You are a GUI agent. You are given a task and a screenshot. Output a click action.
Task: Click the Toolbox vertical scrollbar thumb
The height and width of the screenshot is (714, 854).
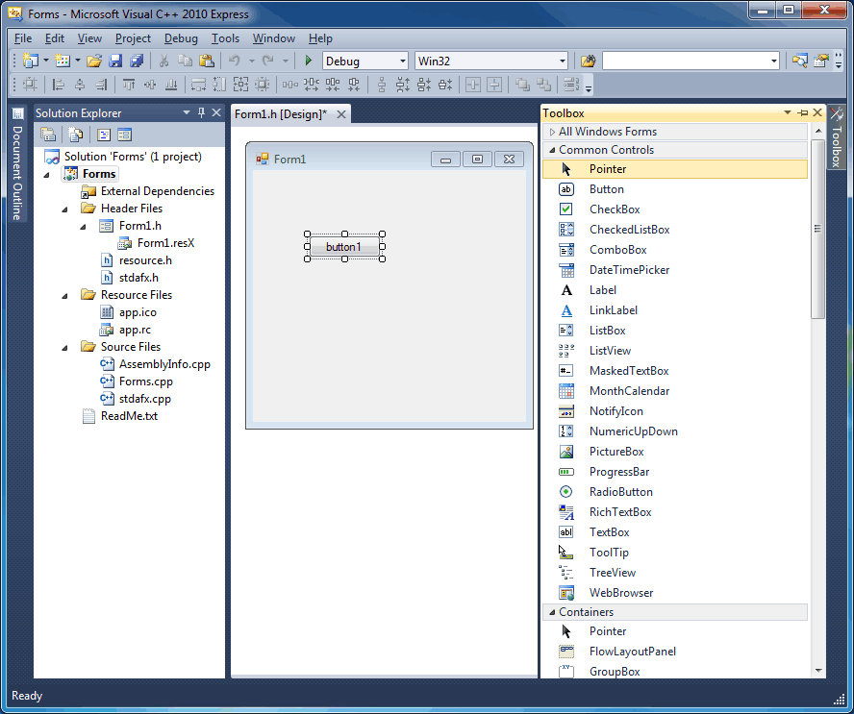tap(817, 229)
